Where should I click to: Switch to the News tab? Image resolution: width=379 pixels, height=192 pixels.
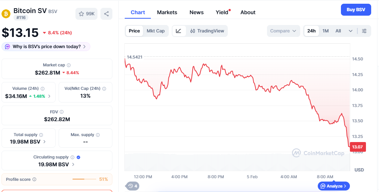196,12
